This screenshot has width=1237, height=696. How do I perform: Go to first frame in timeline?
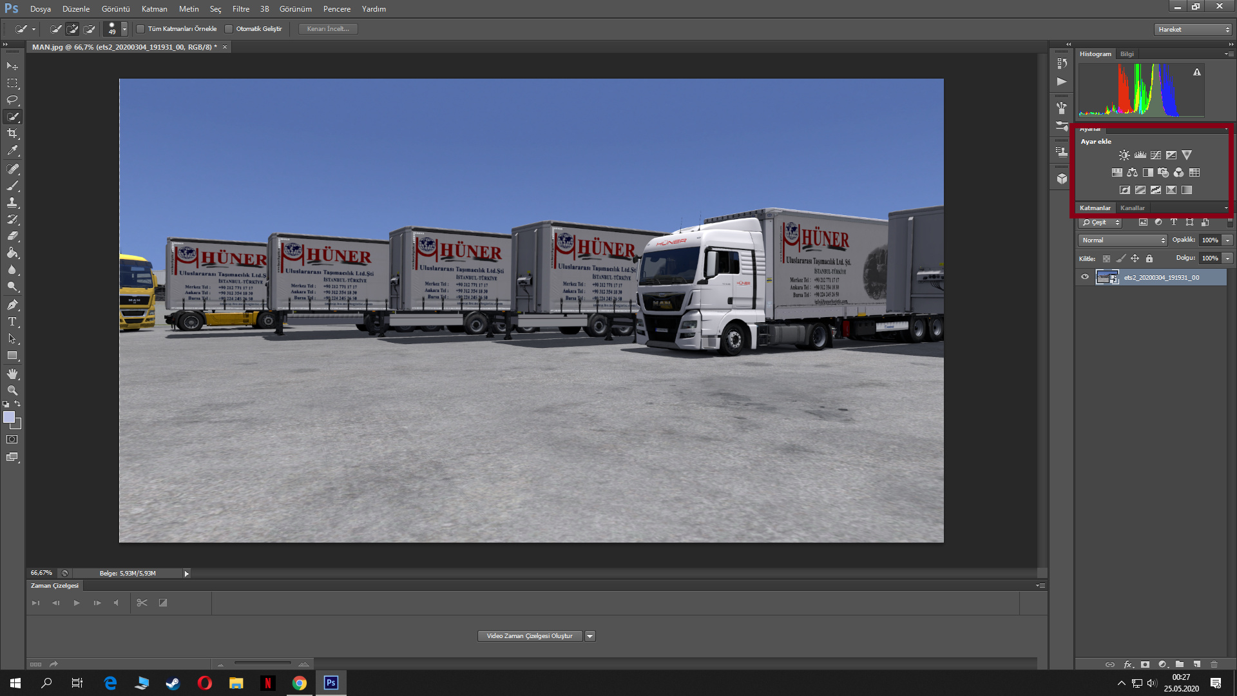click(36, 603)
